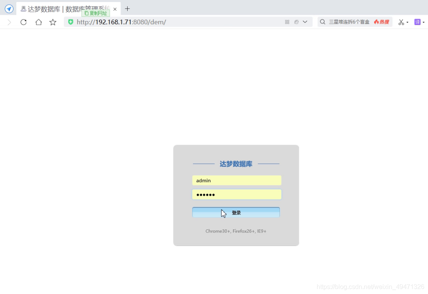Click the green security shield icon
Image resolution: width=428 pixels, height=294 pixels.
click(71, 22)
